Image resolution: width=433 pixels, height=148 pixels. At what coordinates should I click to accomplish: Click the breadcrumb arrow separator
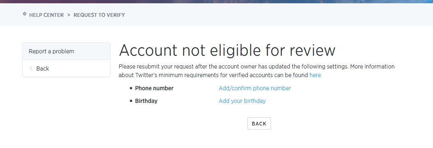pos(69,15)
